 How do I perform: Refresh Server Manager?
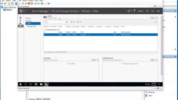click(x=129, y=11)
